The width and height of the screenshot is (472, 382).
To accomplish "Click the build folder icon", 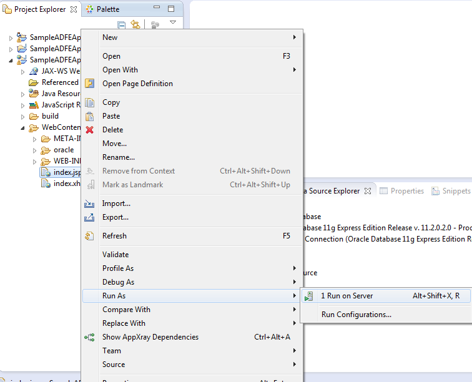I will (x=34, y=117).
